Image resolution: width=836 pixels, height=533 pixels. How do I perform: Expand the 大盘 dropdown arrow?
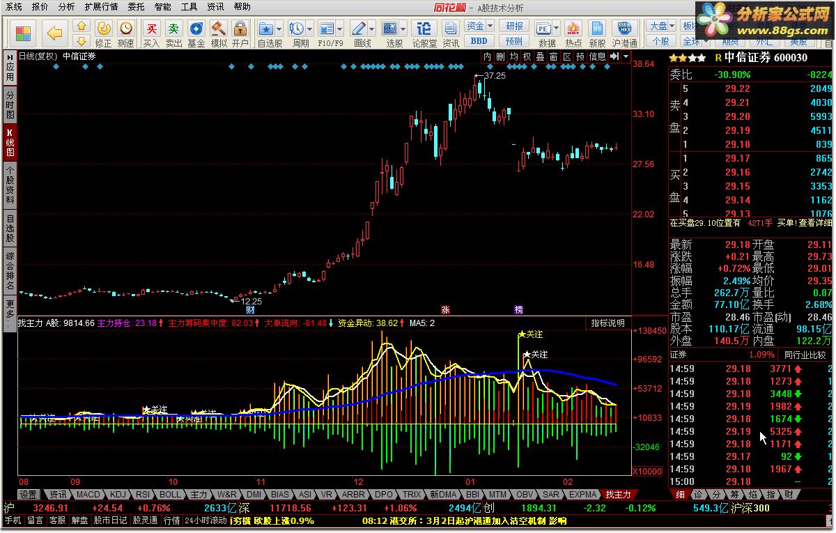click(672, 26)
